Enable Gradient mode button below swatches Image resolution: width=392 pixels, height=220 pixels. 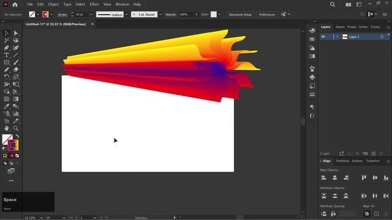[x=11, y=156]
